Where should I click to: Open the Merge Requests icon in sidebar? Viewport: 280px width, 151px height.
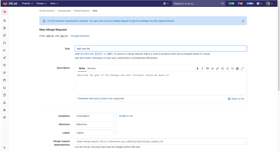[x=4, y=43]
